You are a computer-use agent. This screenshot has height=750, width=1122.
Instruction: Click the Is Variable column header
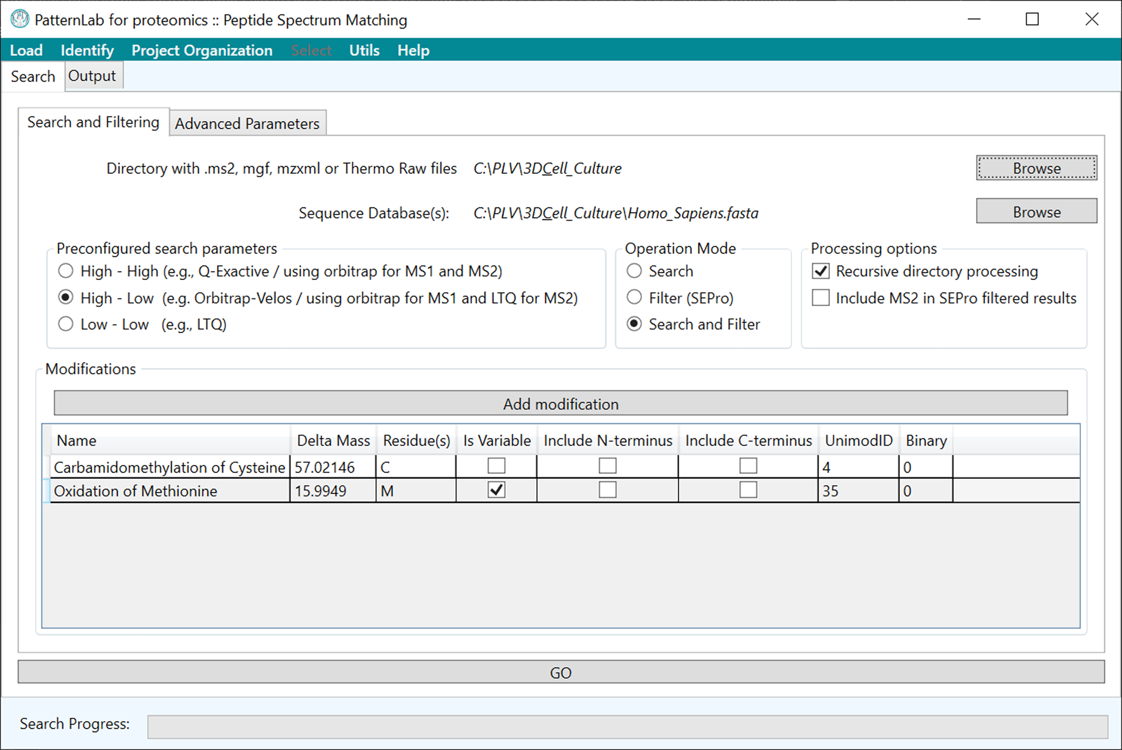[x=497, y=440]
